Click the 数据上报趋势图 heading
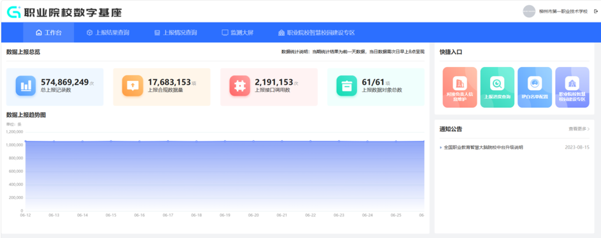This screenshot has height=238, width=601. pyautogui.click(x=26, y=115)
